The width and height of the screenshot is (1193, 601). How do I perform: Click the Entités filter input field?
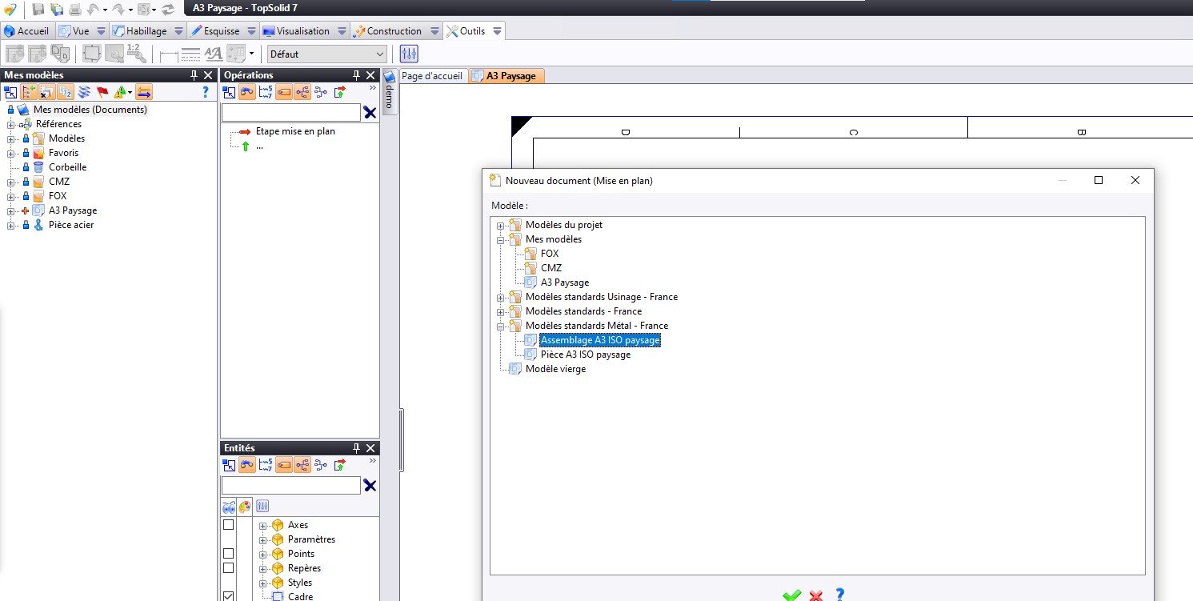291,486
